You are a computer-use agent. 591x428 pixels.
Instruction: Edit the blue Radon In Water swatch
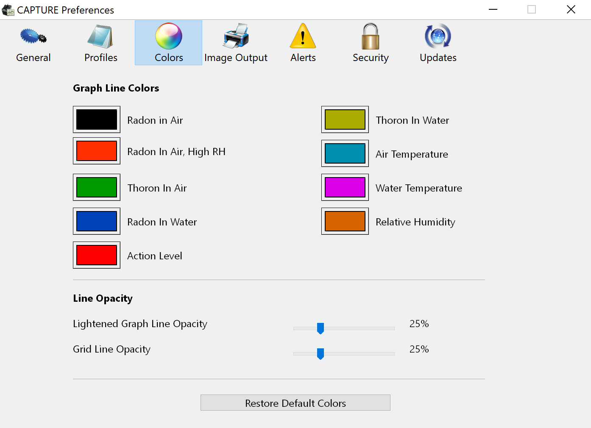[x=97, y=221]
